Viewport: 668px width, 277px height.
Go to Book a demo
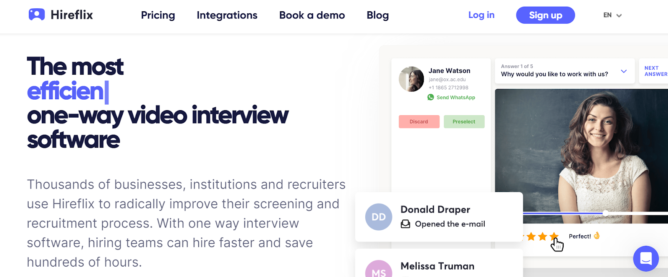coord(312,15)
